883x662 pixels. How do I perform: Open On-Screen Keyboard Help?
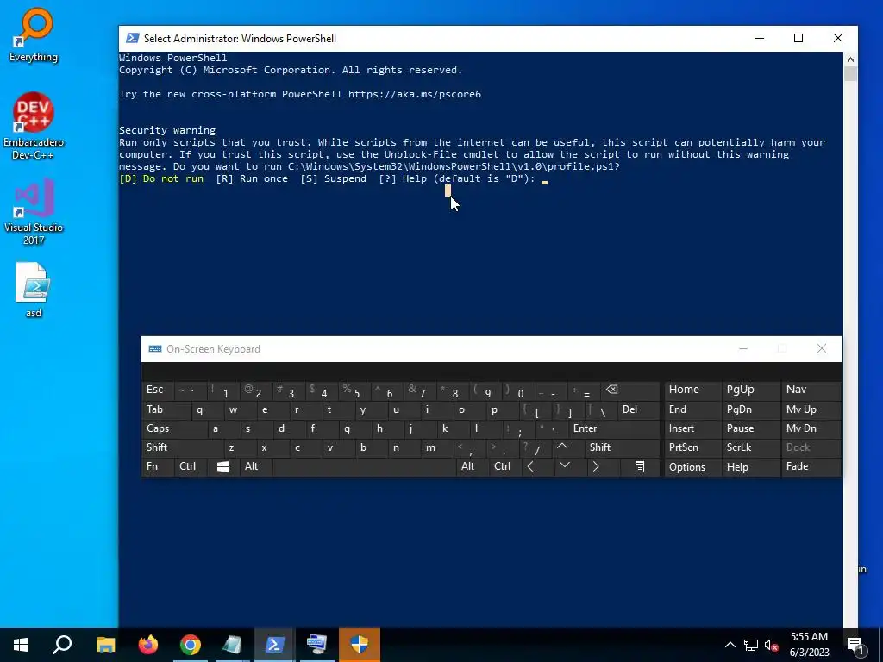(750, 467)
